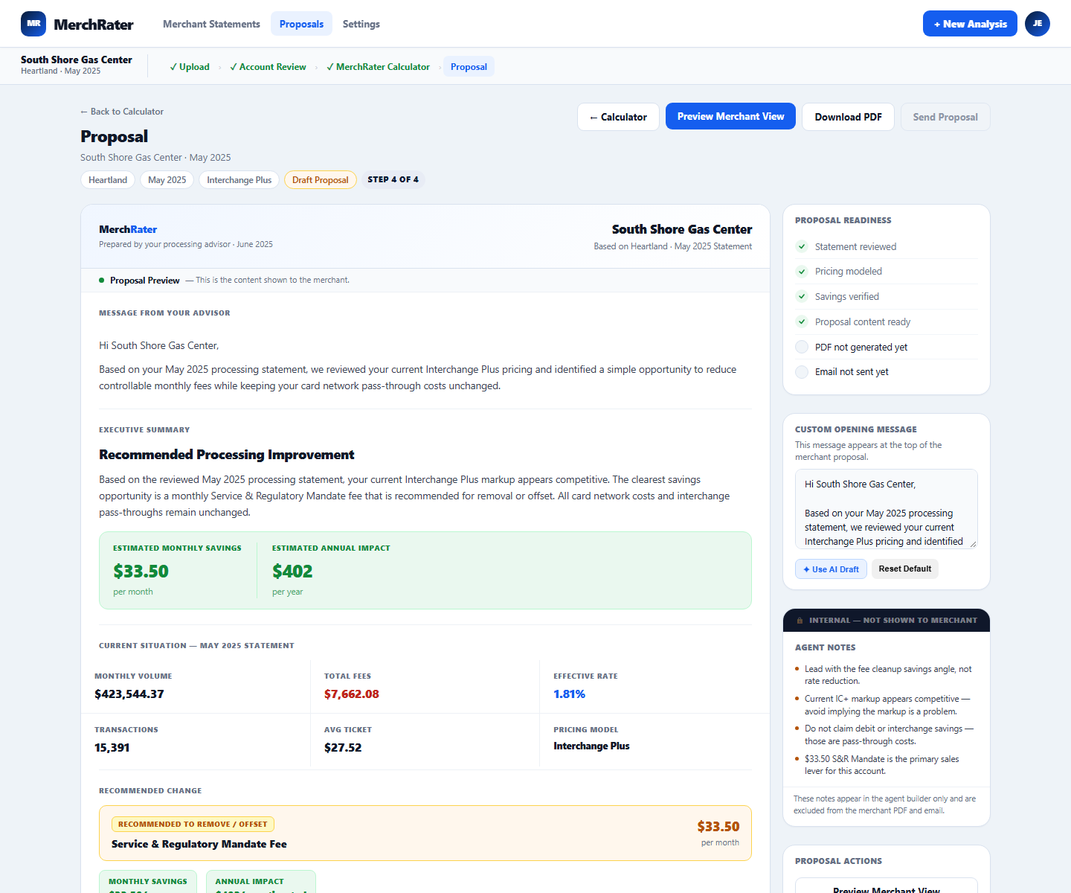This screenshot has height=893, width=1071.
Task: Go to the MerchRater Calculator step
Action: point(378,67)
